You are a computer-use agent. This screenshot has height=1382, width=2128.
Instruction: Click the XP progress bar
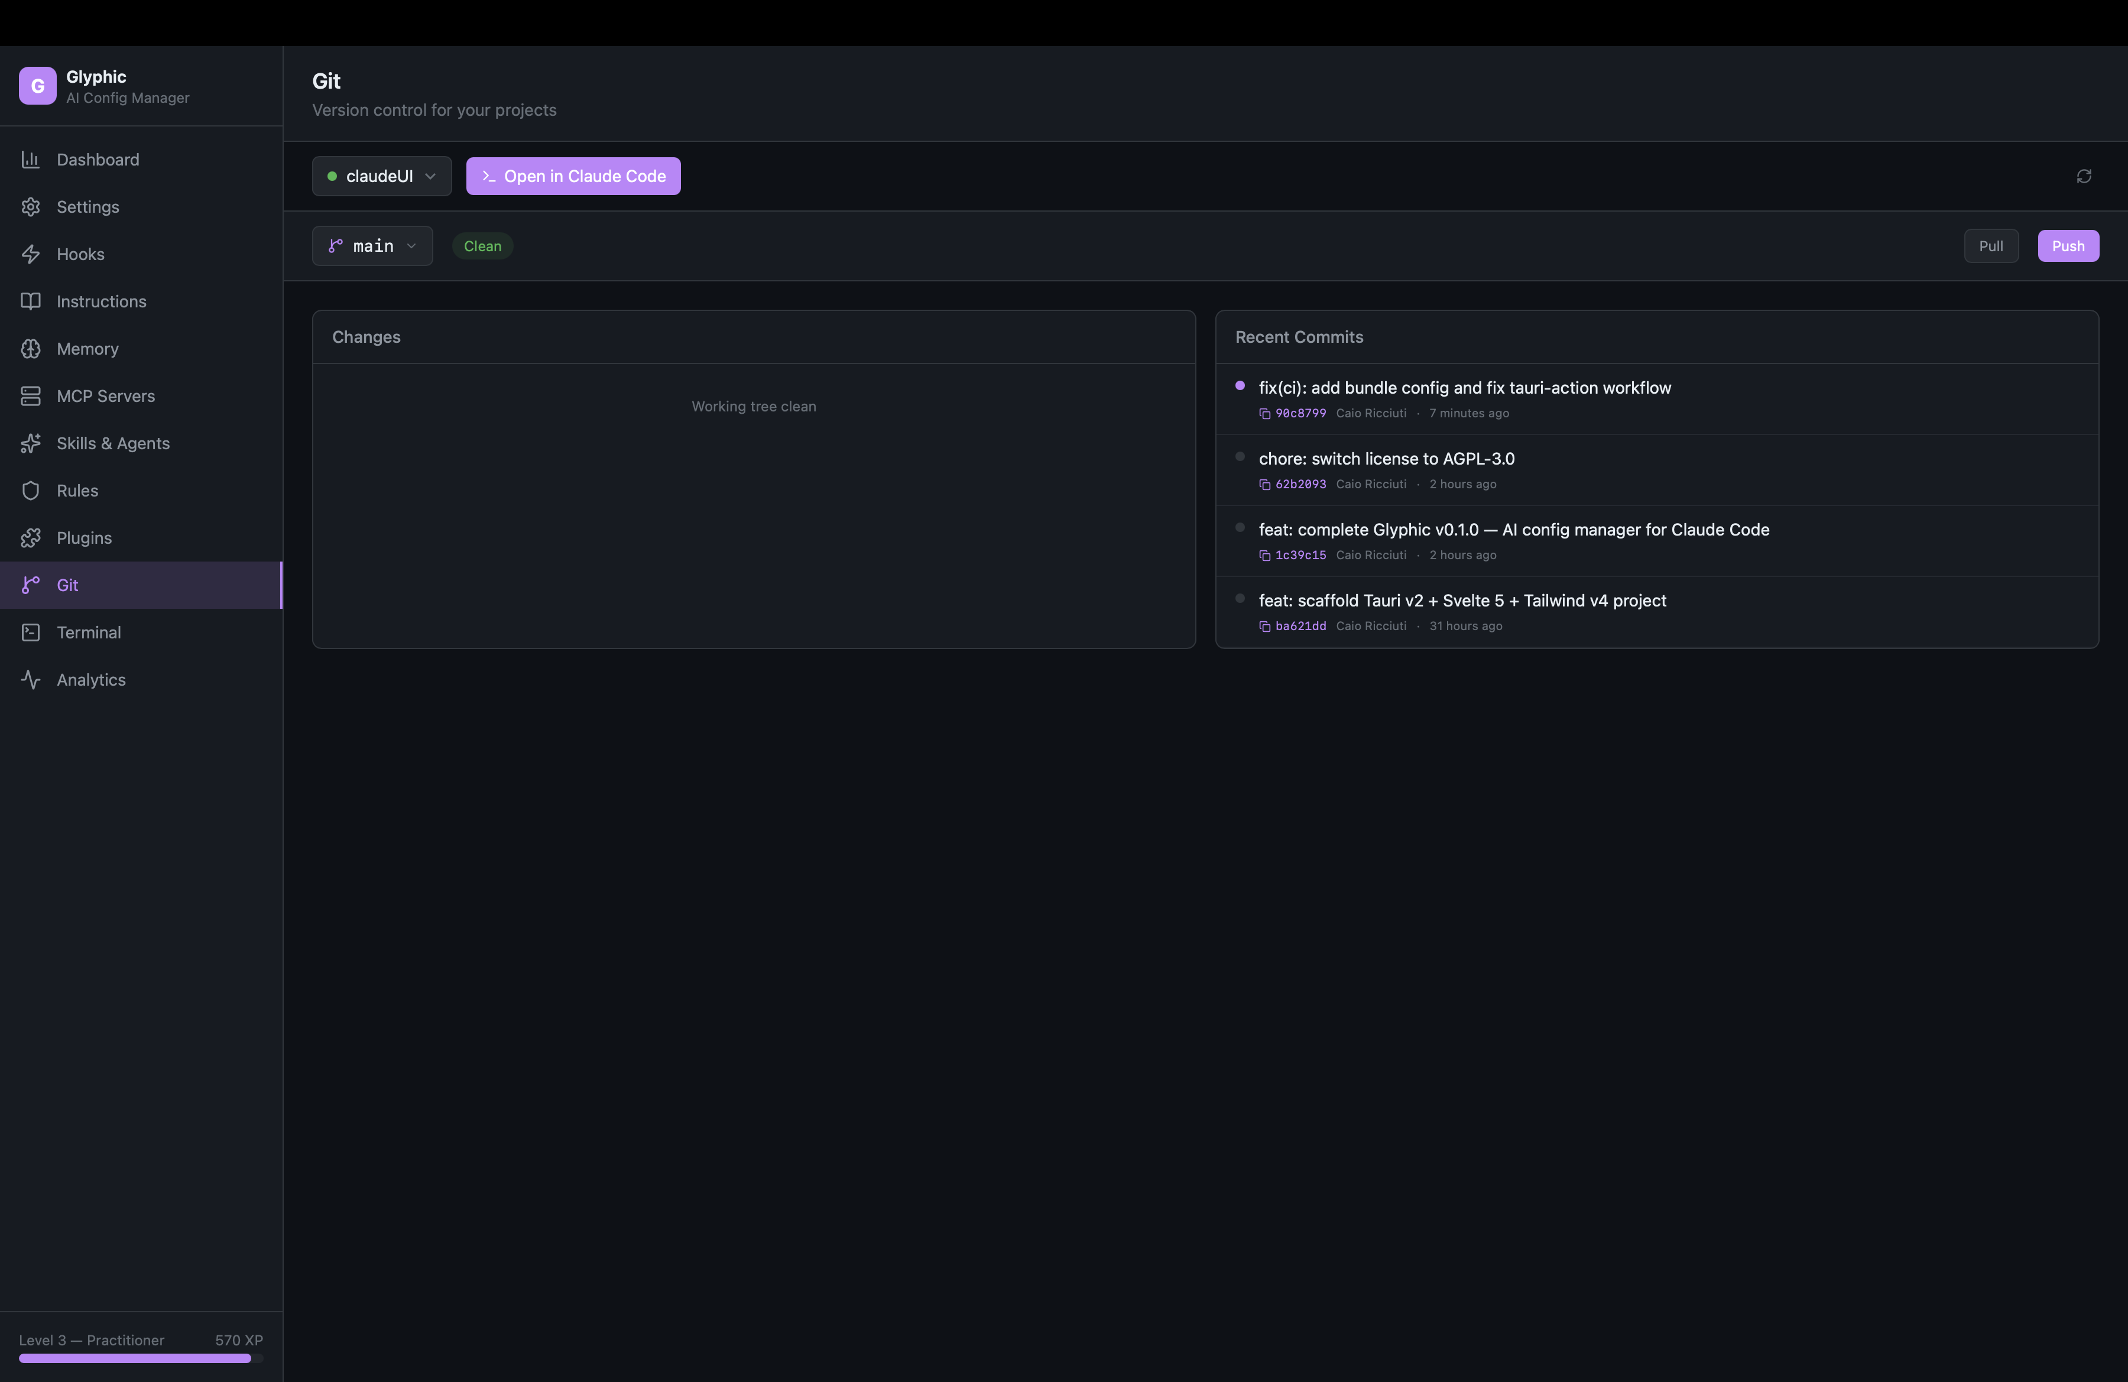pos(140,1358)
